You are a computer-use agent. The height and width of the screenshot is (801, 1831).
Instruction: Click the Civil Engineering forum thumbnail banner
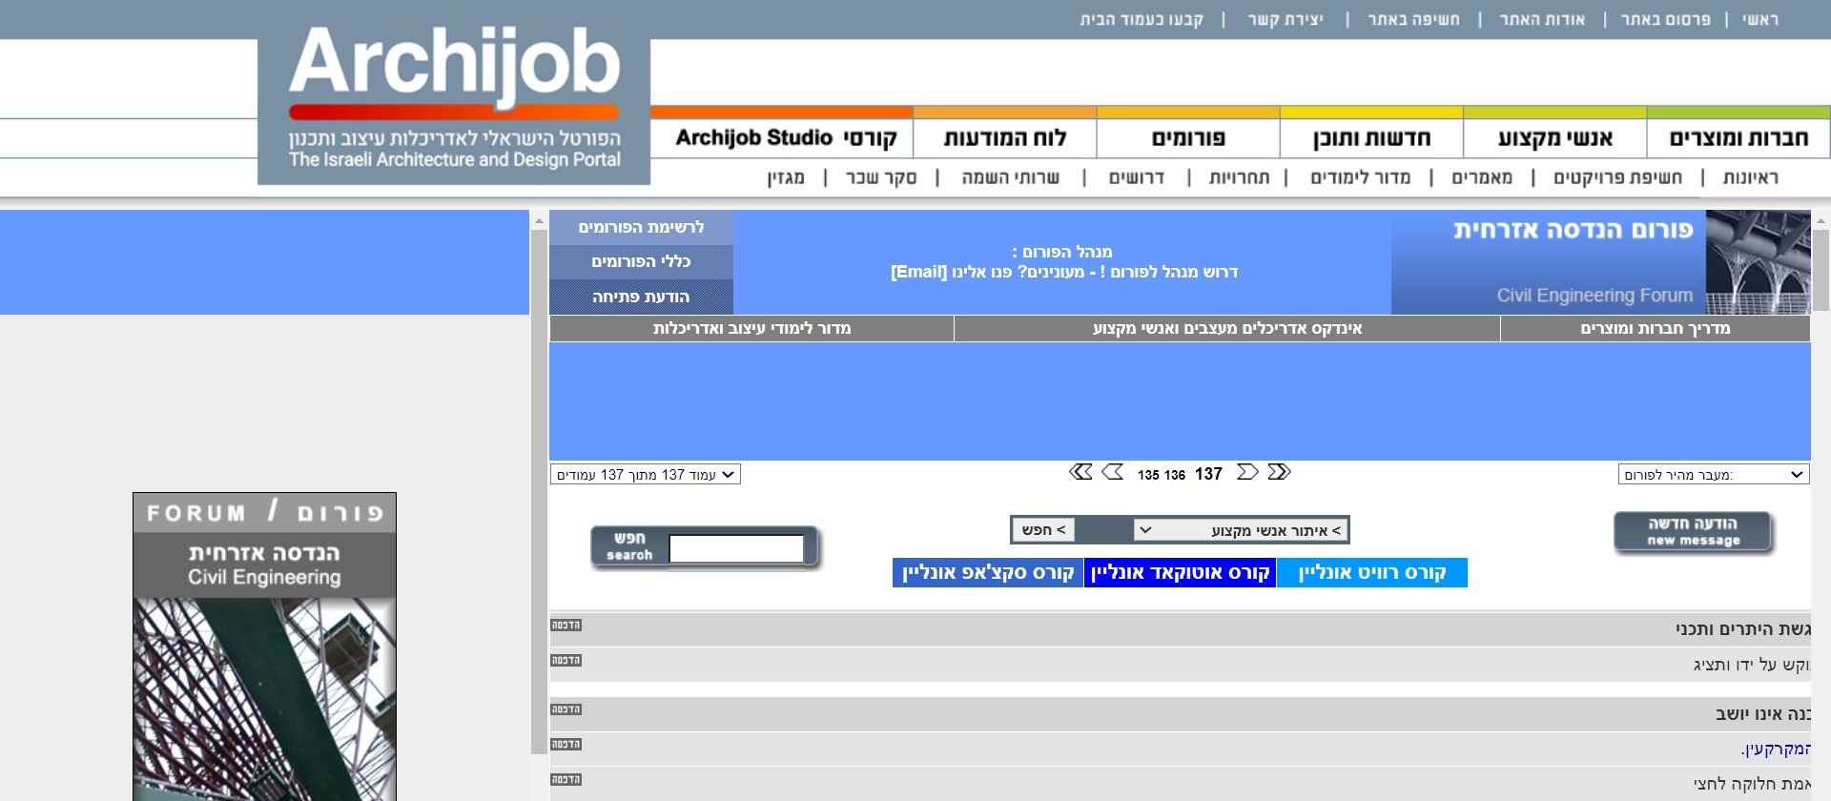tap(264, 647)
